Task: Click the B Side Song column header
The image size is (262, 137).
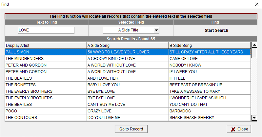Action: [210, 46]
